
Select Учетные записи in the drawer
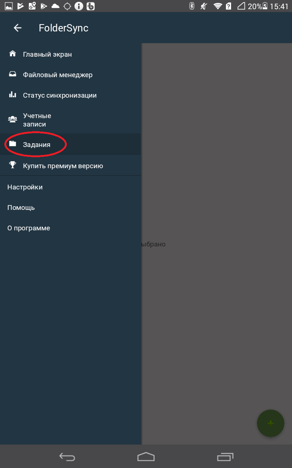pos(70,120)
